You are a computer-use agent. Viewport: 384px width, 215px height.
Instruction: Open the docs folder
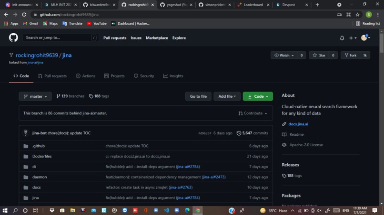(37, 187)
